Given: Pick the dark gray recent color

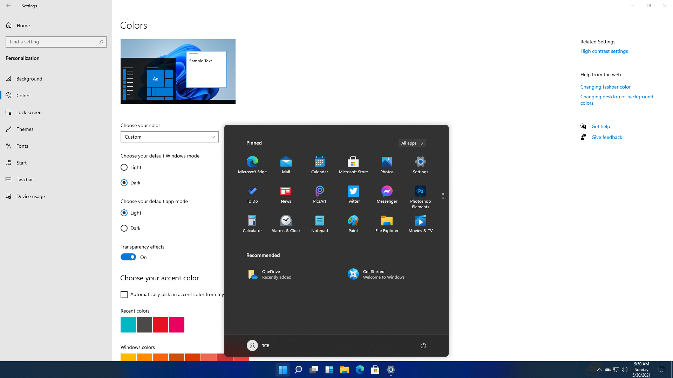Looking at the screenshot, I should pos(144,325).
